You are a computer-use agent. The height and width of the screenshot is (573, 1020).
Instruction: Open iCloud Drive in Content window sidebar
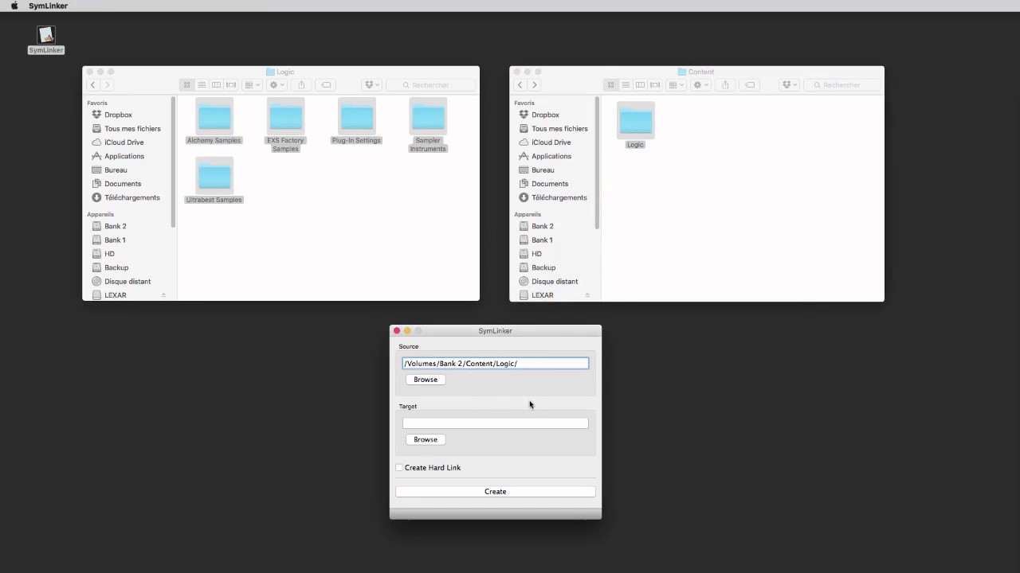point(551,142)
